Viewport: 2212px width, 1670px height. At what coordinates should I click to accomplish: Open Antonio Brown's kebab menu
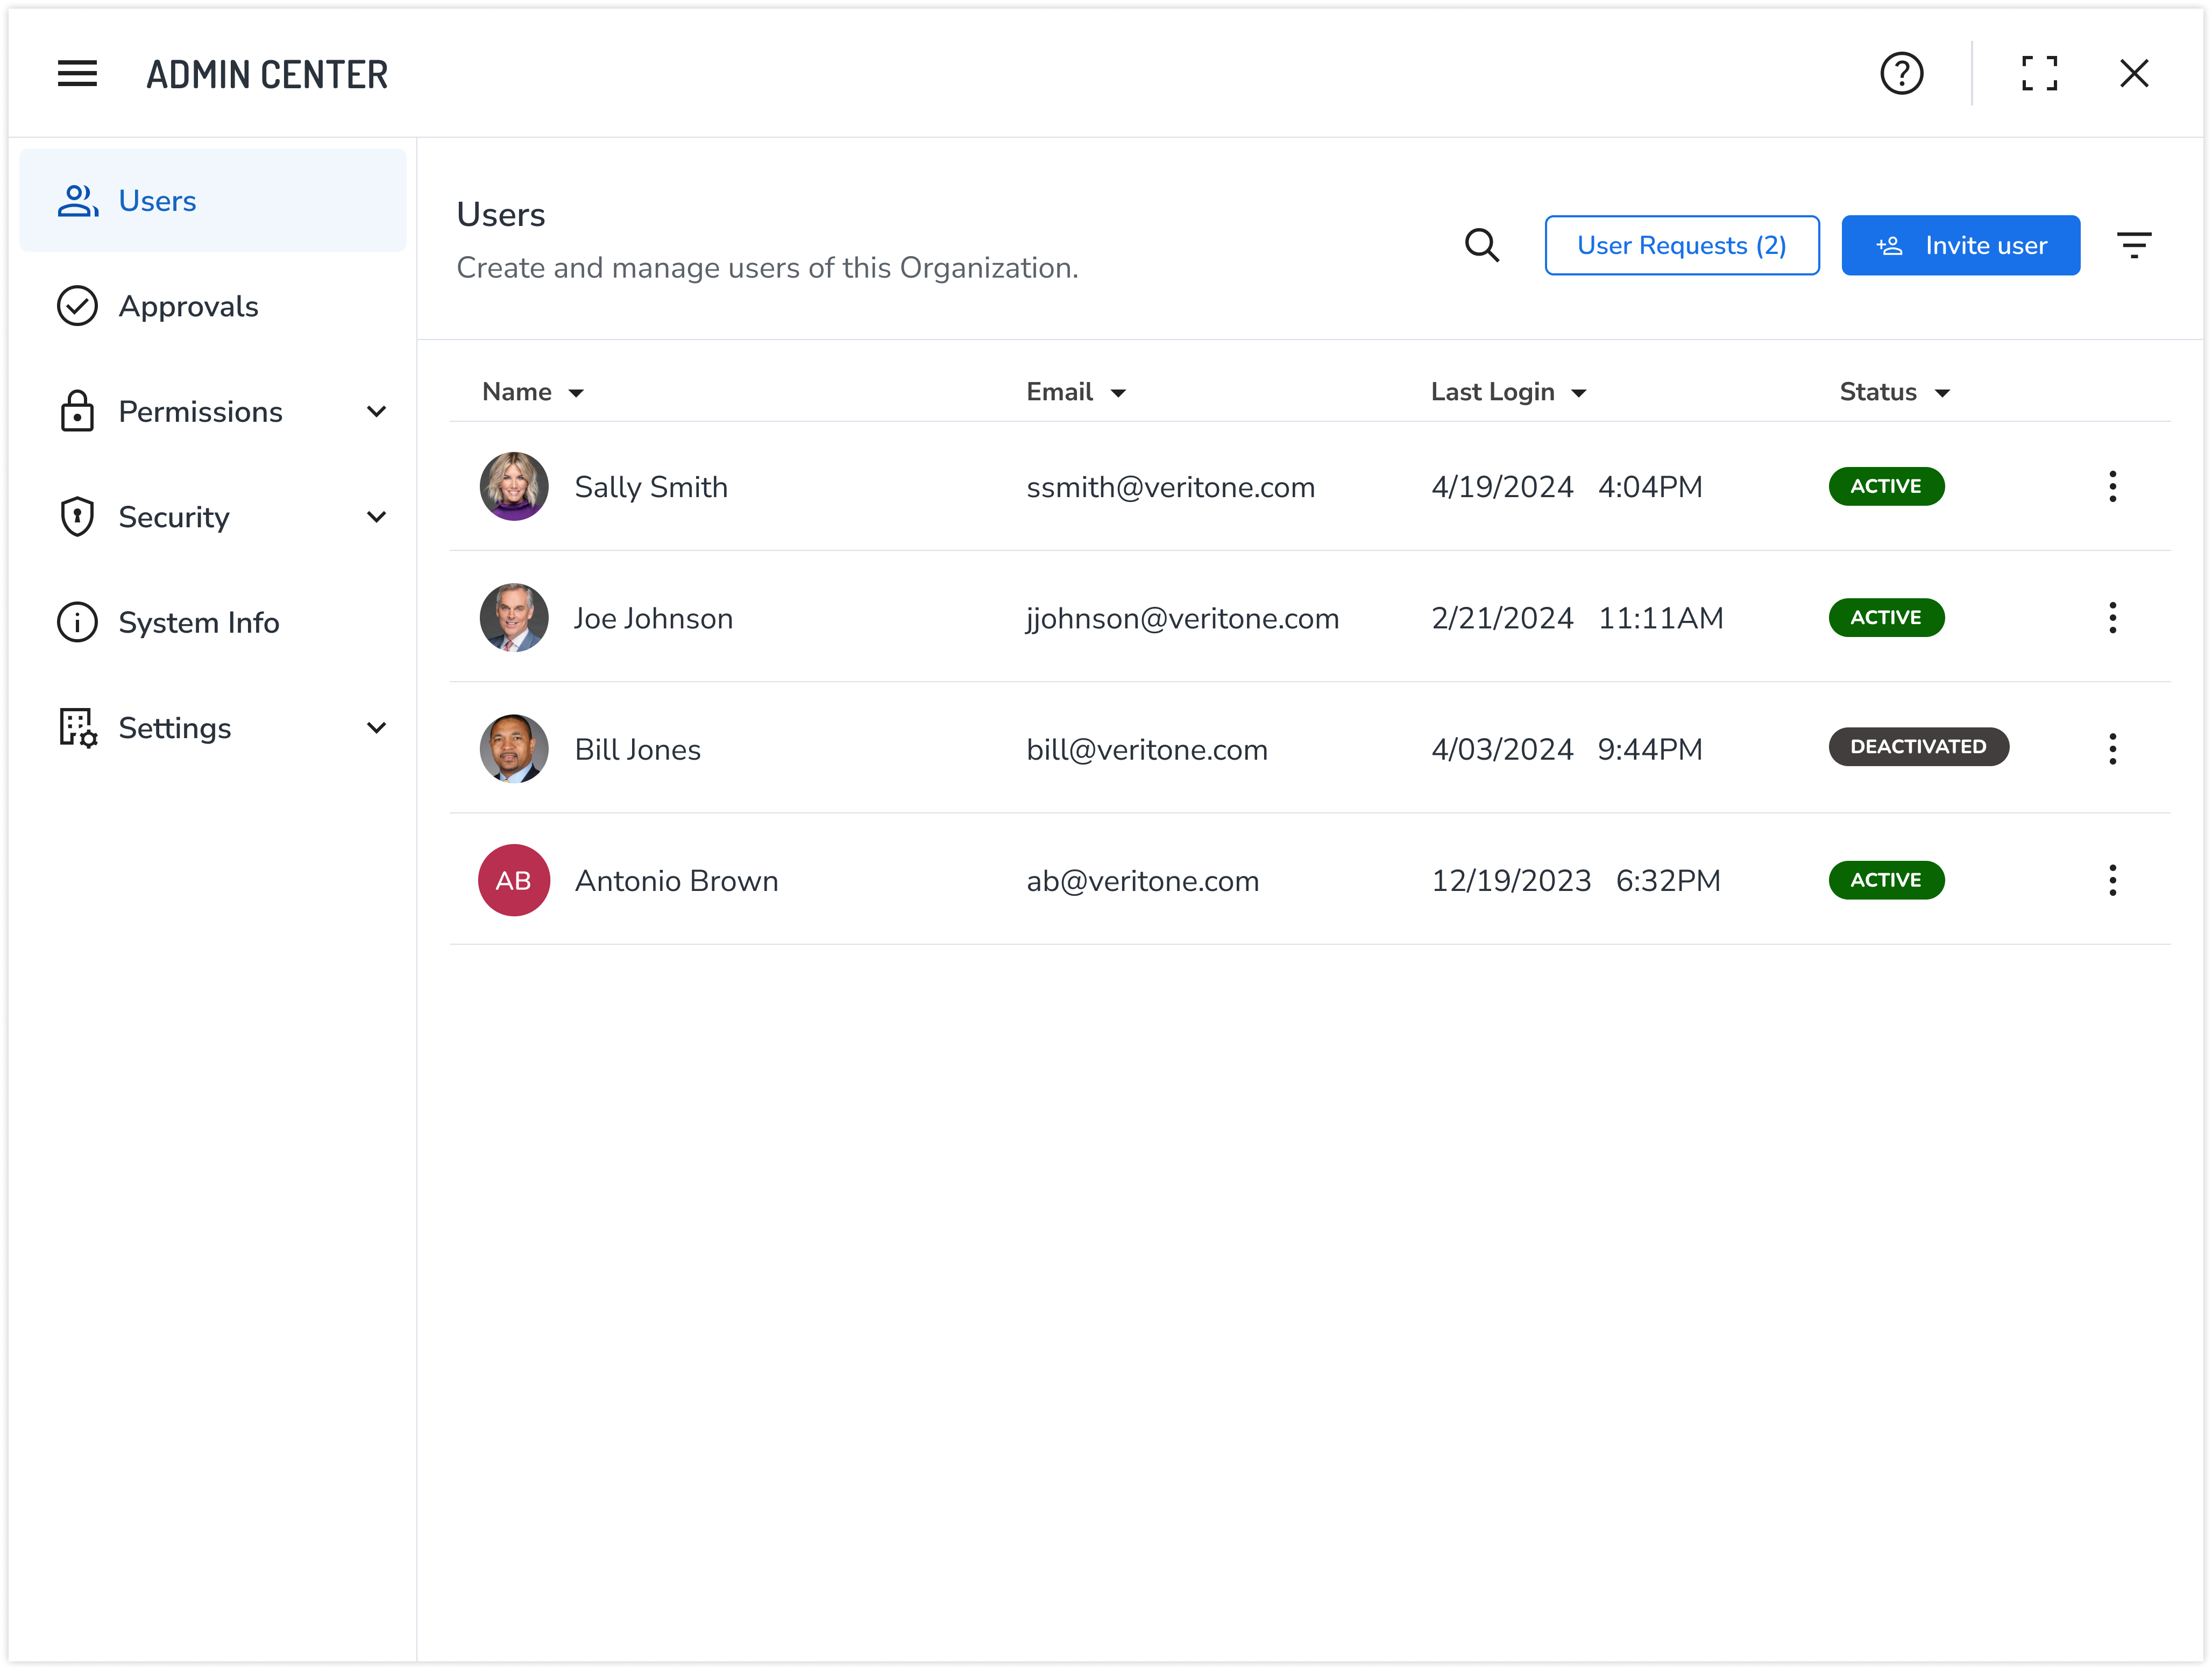pyautogui.click(x=2112, y=880)
